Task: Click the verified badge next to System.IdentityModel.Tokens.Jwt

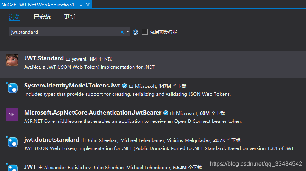Action: (125, 86)
